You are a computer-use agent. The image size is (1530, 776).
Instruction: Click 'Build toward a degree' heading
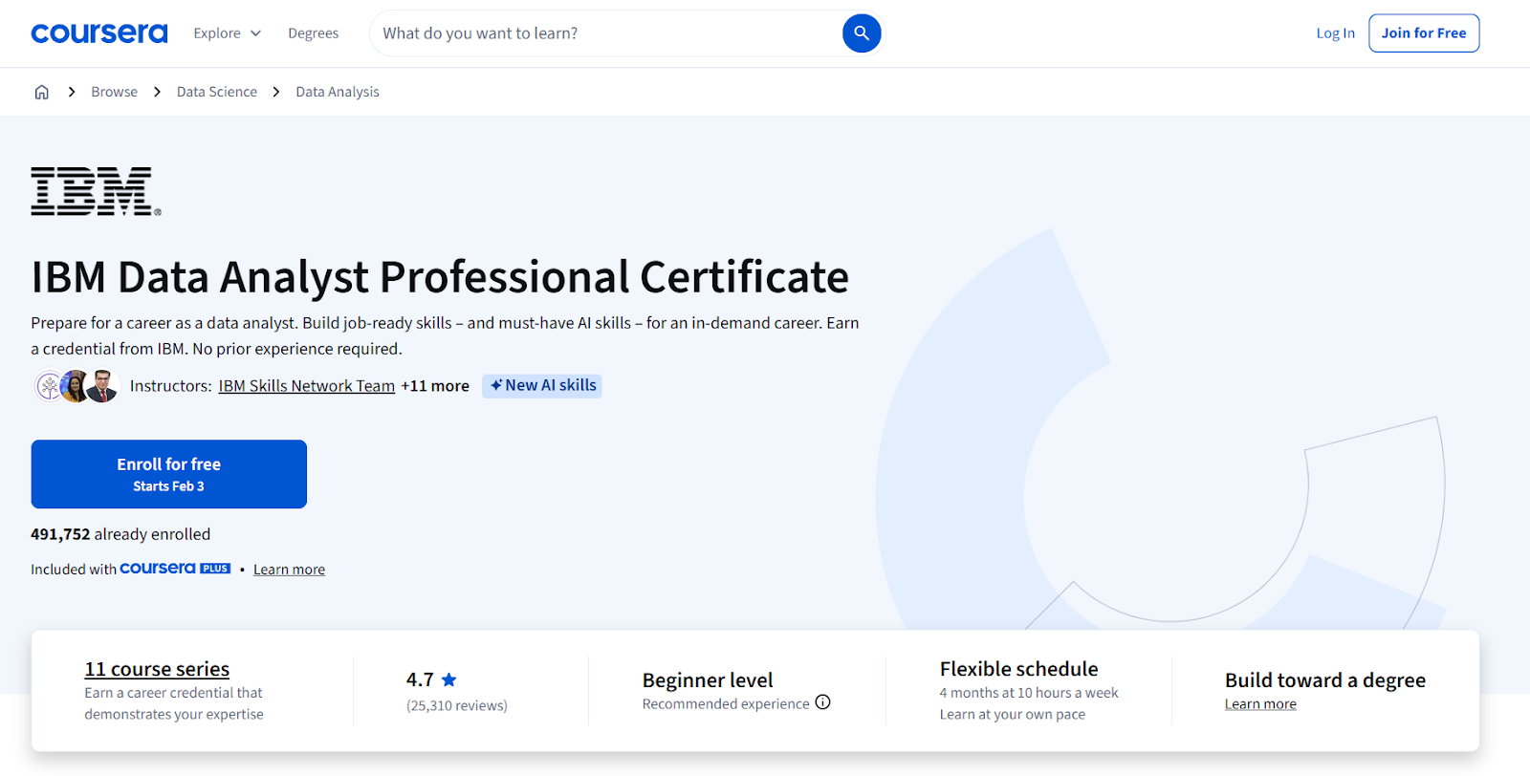(1325, 680)
